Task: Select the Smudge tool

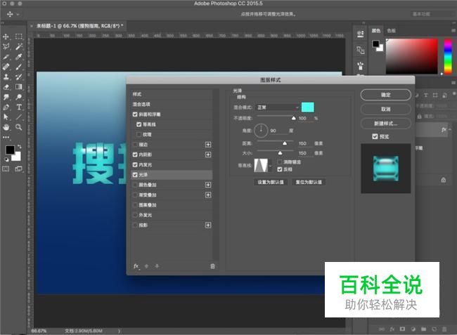Action: point(6,97)
